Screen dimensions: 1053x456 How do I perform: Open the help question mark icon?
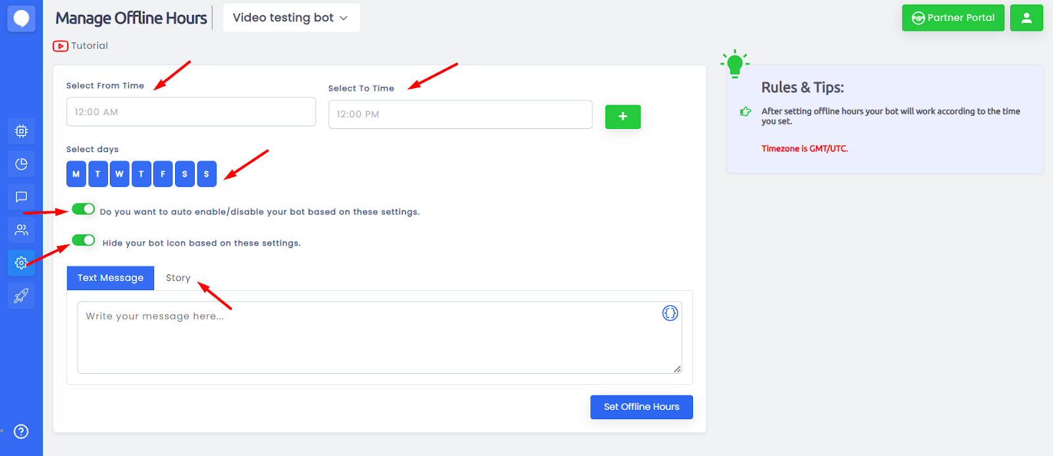click(21, 432)
